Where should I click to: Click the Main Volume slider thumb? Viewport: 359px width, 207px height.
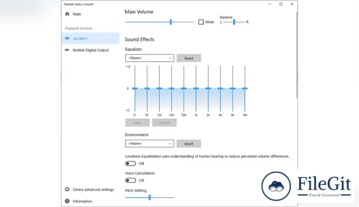point(171,22)
